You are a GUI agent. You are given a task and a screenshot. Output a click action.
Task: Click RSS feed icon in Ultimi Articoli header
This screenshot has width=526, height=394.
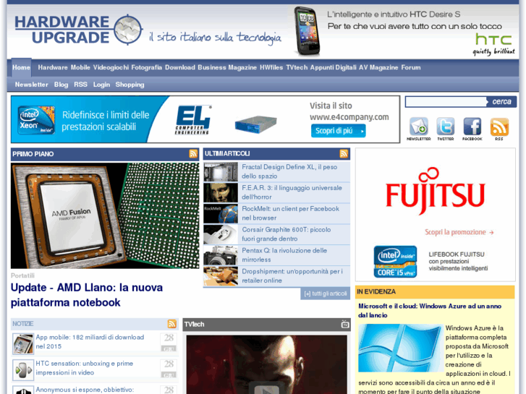tap(344, 153)
